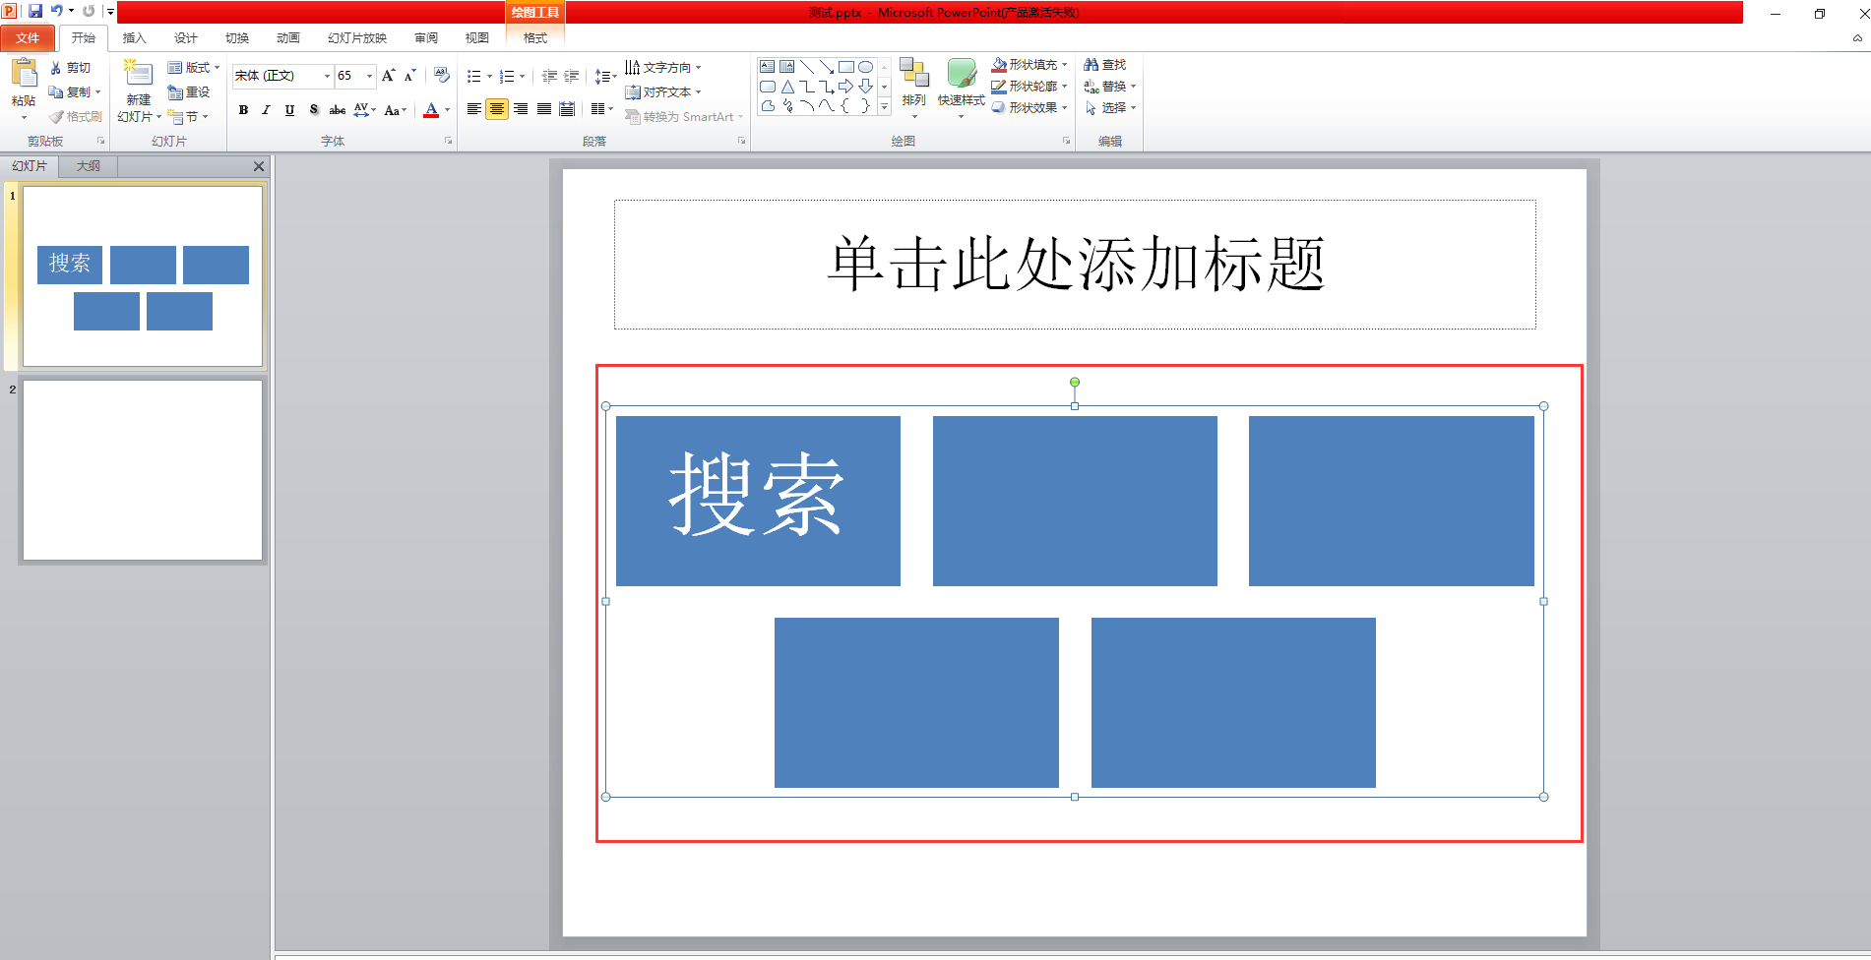The width and height of the screenshot is (1871, 960).
Task: Open the 对齐文本 align text dropdown
Action: tap(663, 92)
